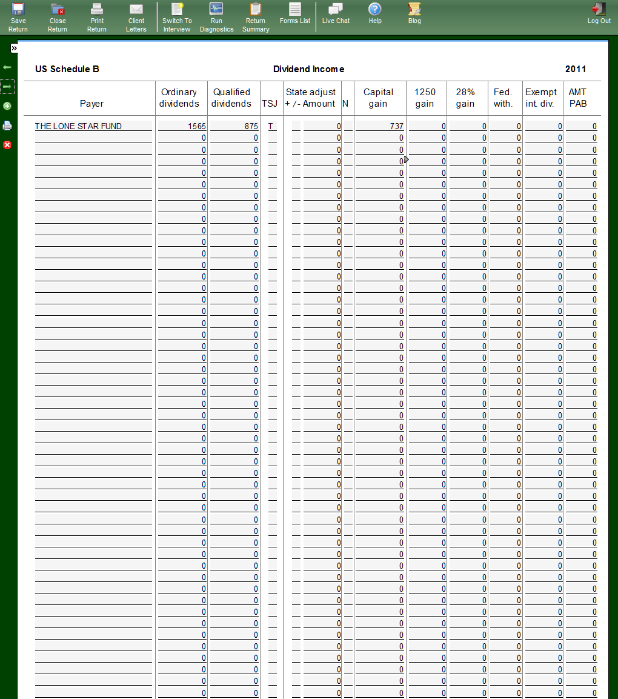This screenshot has height=699, width=618.
Task: Open Print Return from the toolbar
Action: click(97, 17)
